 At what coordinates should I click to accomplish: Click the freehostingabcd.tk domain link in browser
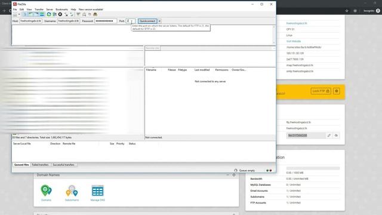(x=297, y=23)
